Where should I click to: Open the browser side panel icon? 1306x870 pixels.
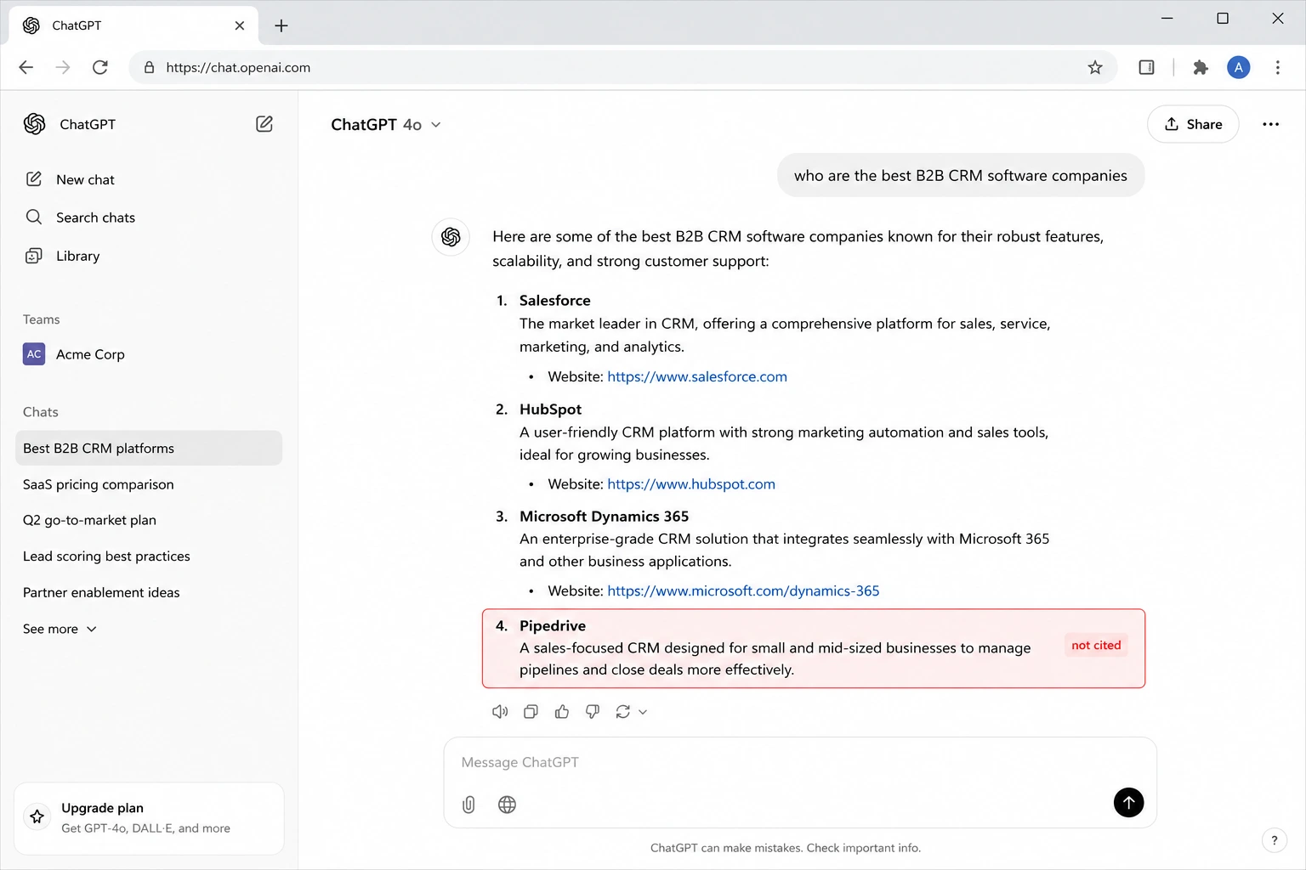click(x=1146, y=67)
